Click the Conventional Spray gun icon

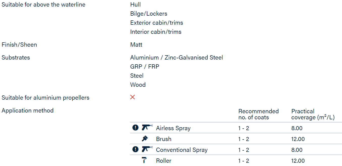click(147, 149)
